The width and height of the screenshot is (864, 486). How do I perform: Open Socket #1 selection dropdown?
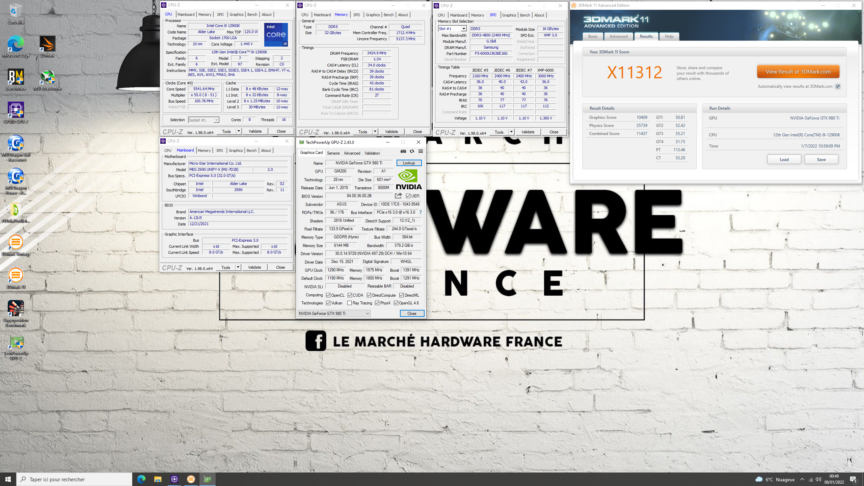tap(204, 120)
